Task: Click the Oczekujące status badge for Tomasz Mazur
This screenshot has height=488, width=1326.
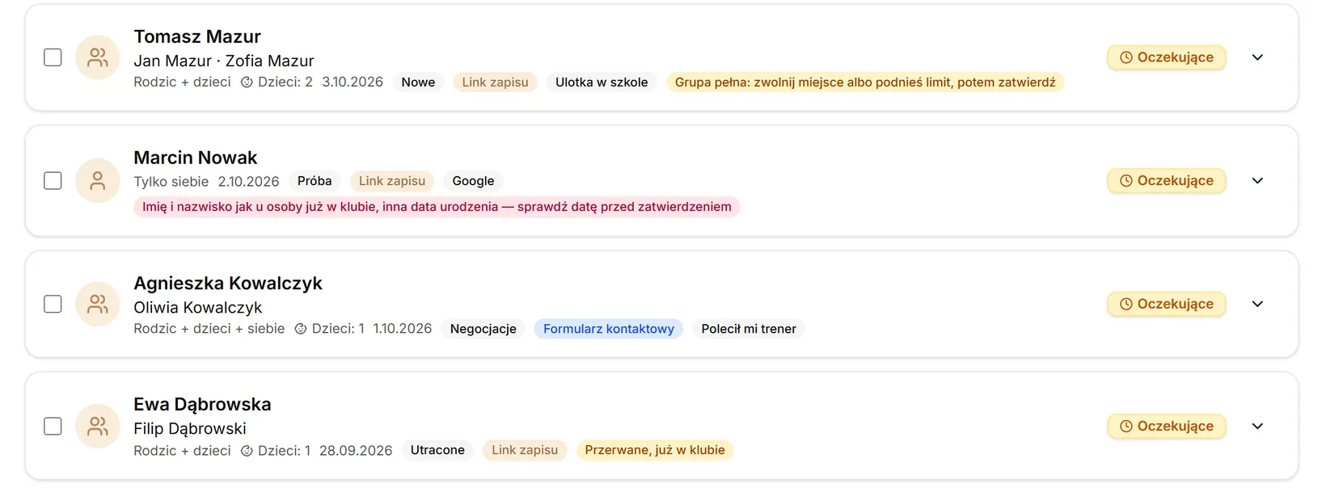Action: (x=1167, y=57)
